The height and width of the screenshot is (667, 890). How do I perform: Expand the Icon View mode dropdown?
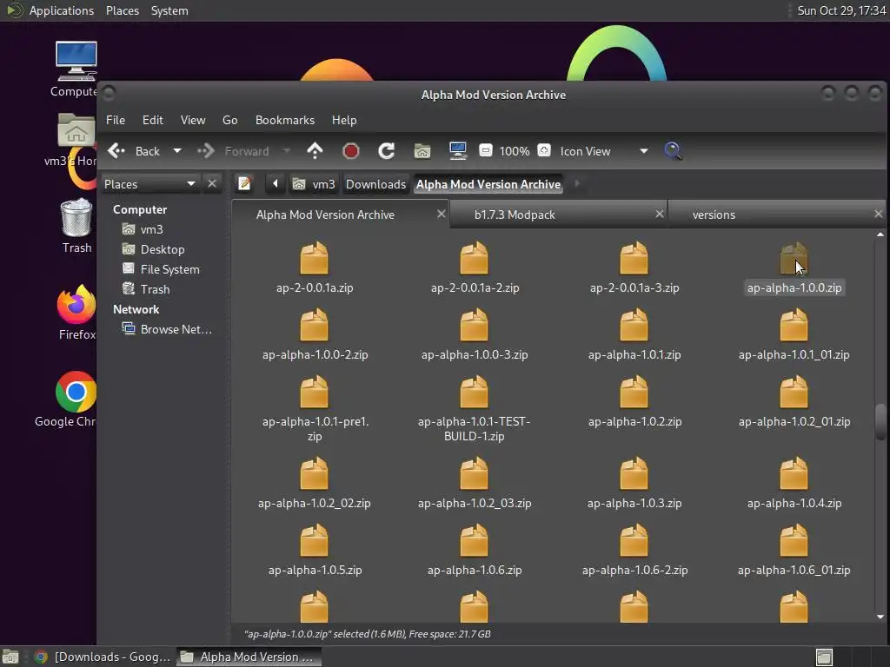(x=643, y=151)
